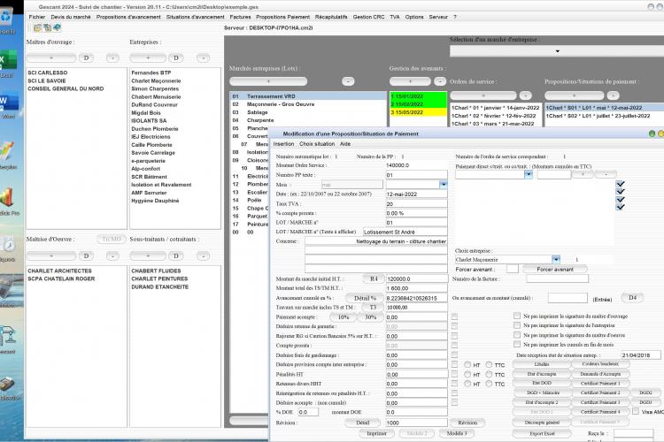Screen dimensions: 664x442
Task: Click the blue server toolbar icon
Action: 57,28
